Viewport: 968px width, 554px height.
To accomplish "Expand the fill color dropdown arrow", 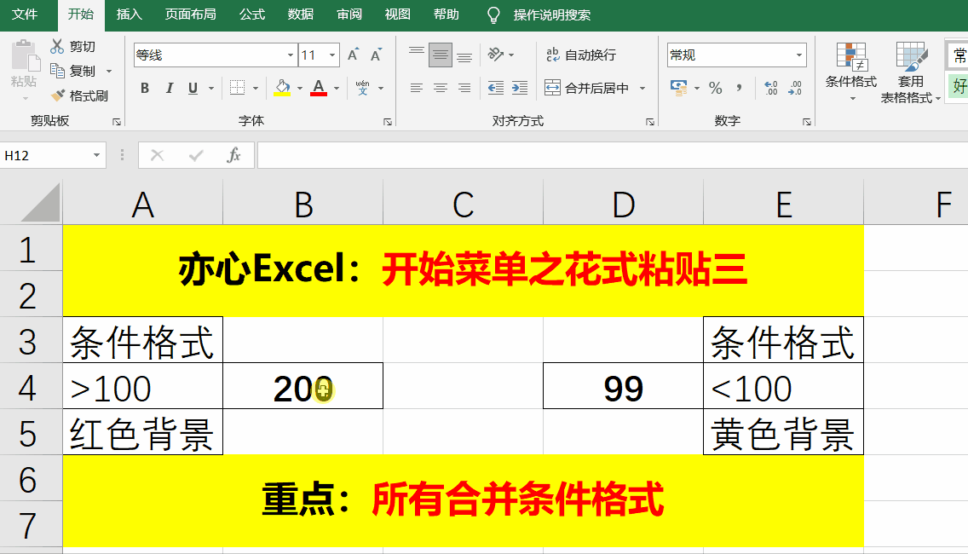I will 300,89.
